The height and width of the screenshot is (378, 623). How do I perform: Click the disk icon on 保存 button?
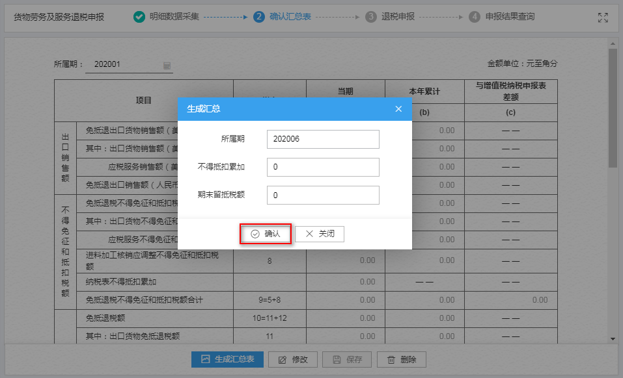point(337,360)
